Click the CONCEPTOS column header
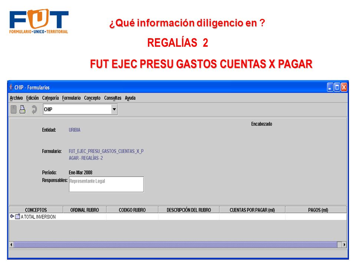This screenshot has width=356, height=267. [x=36, y=210]
